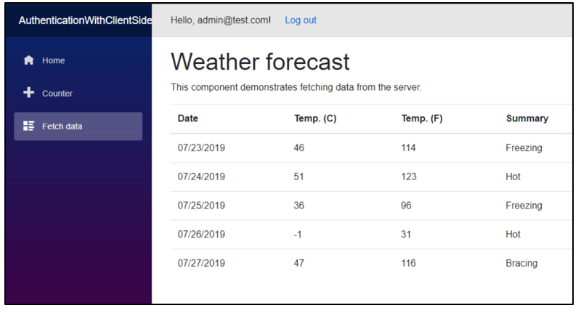Click the AuthenticationWithClientSide app title

click(x=84, y=20)
